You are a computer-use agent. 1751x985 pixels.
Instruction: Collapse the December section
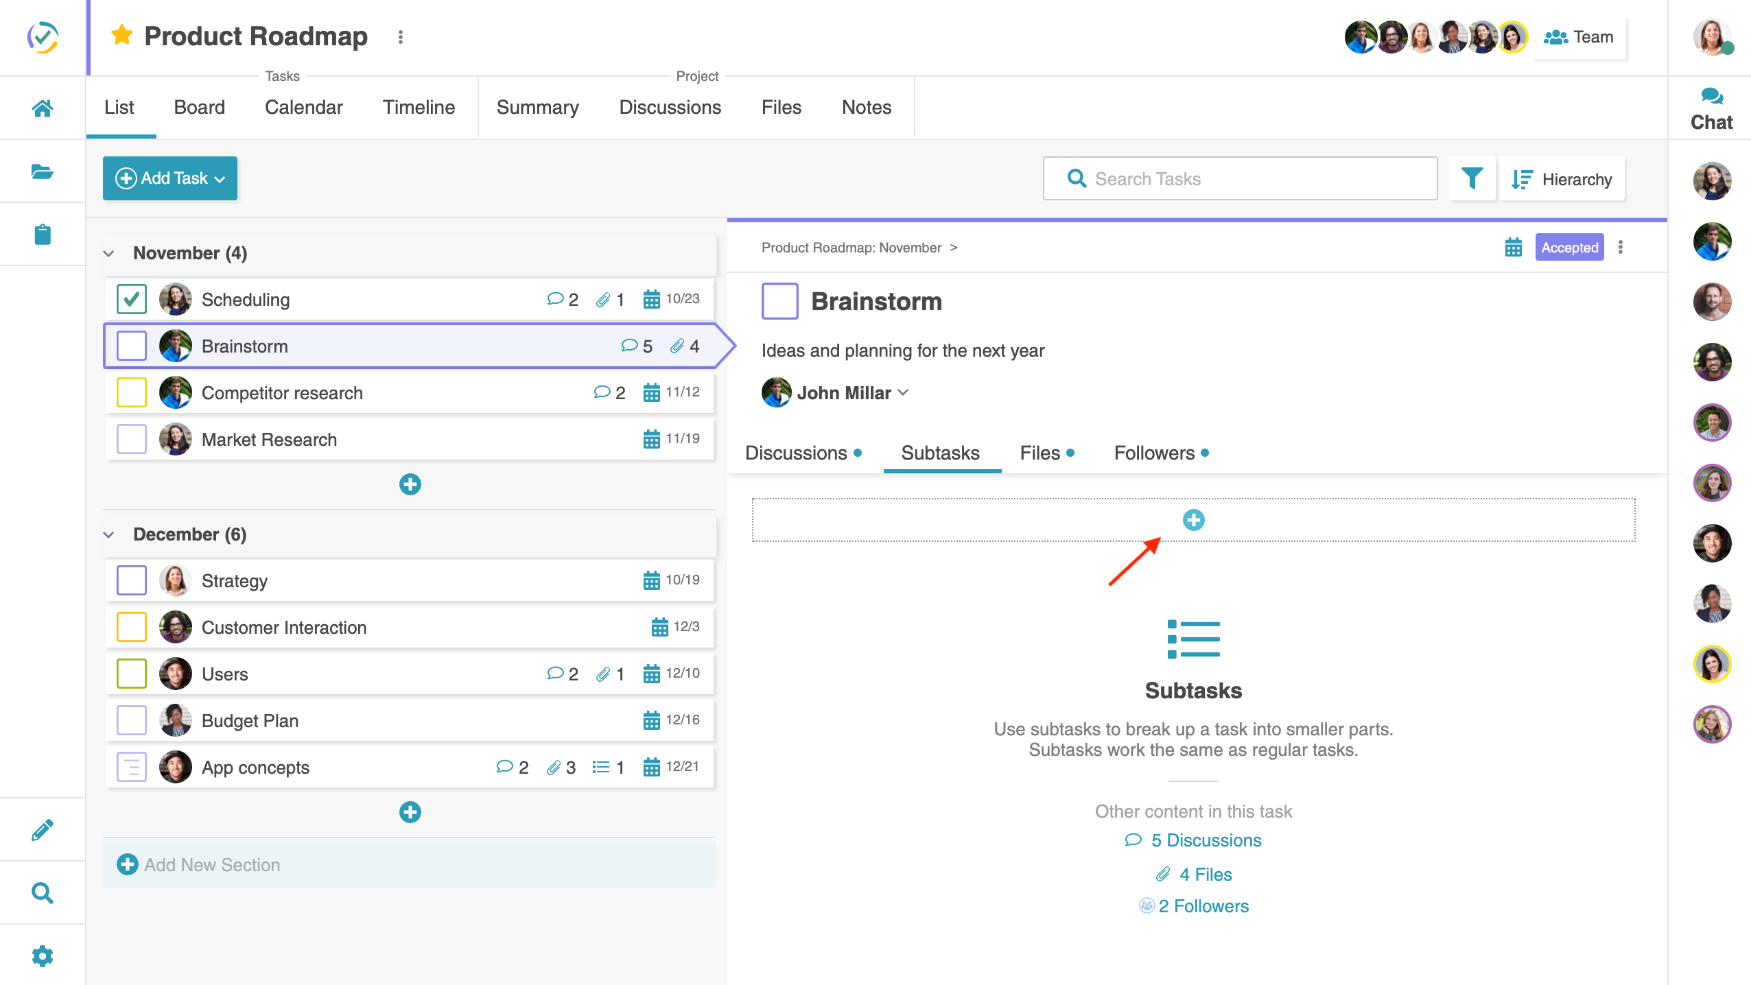point(110,534)
